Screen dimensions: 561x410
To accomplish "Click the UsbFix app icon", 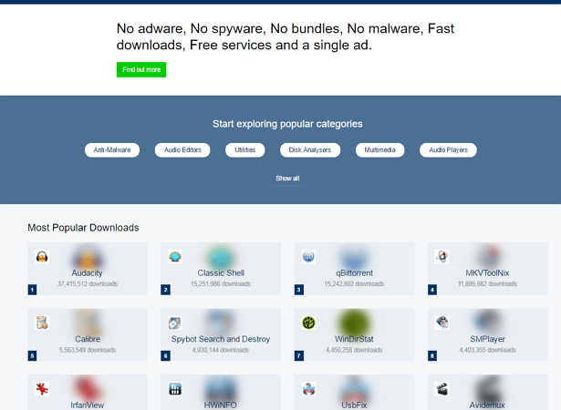I will coord(308,389).
